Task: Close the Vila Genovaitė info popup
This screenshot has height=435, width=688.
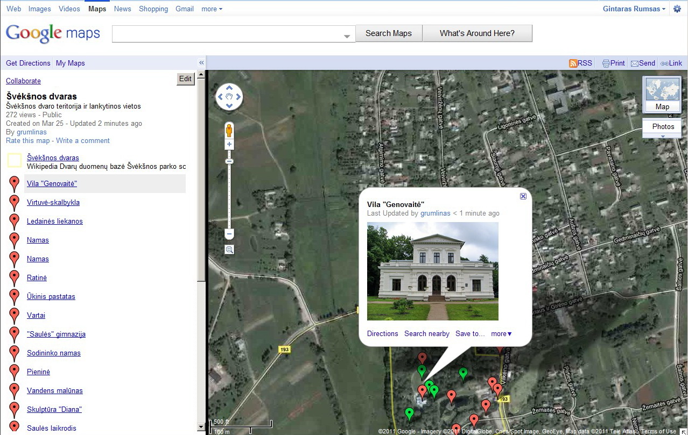Action: point(523,196)
